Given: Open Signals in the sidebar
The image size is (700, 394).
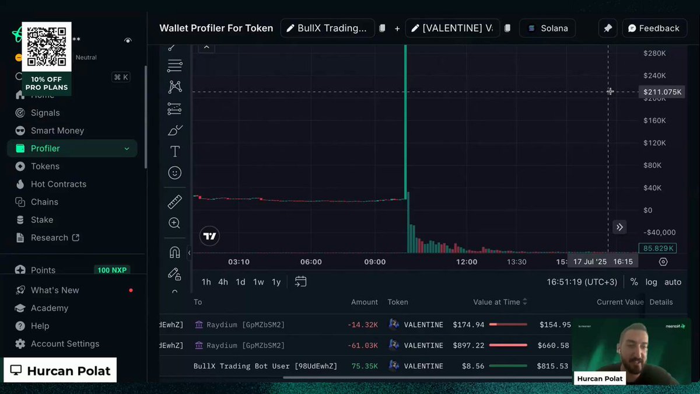Looking at the screenshot, I should (45, 113).
